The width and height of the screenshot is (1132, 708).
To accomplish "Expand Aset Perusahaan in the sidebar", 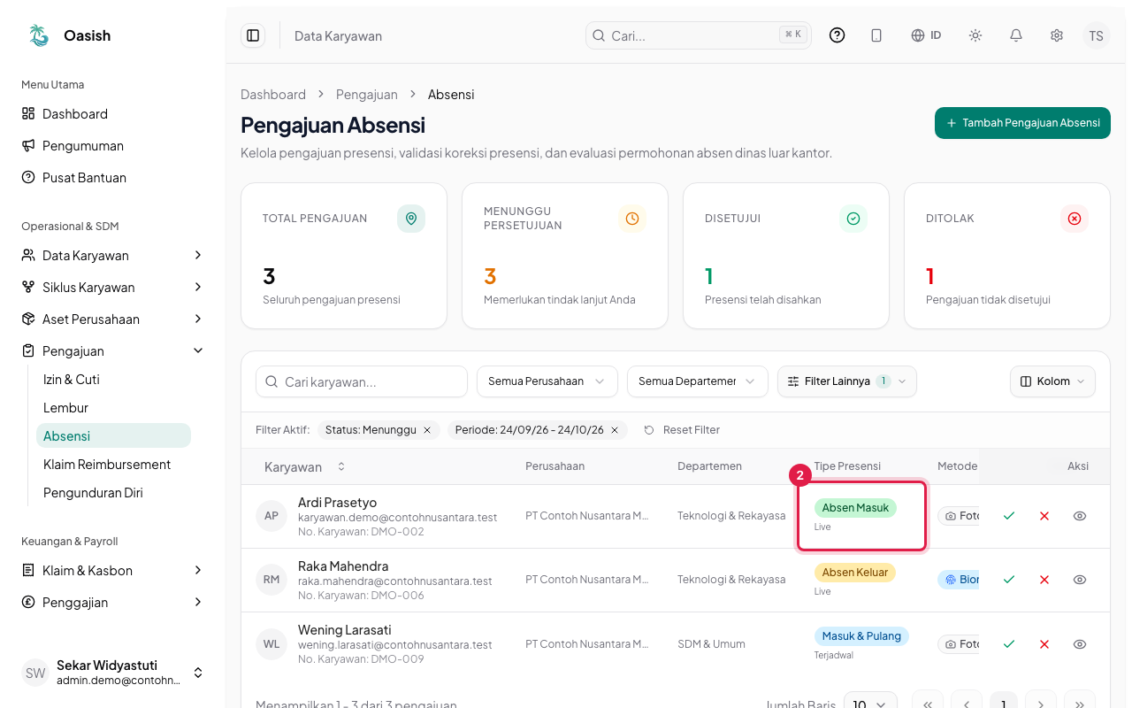I will [x=113, y=319].
